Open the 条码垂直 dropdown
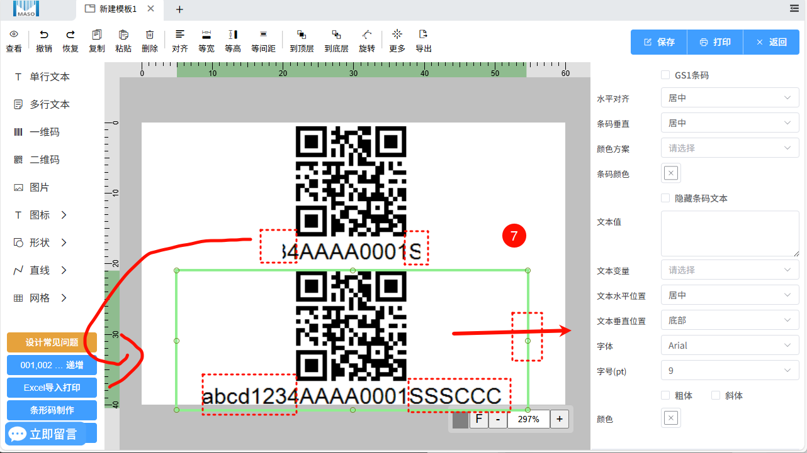 tap(730, 123)
